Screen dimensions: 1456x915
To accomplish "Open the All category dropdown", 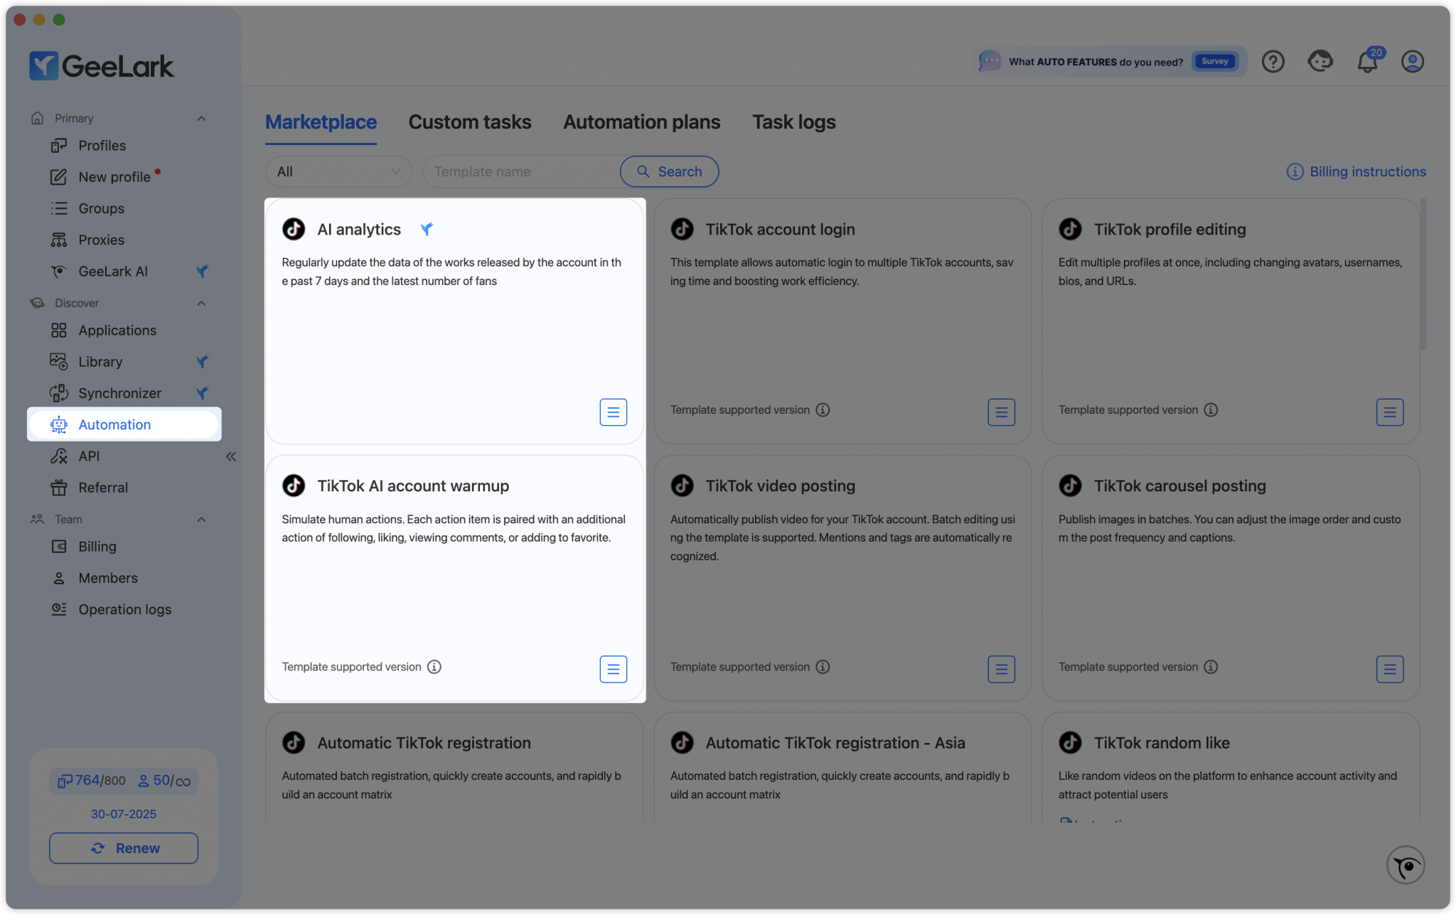I will [338, 171].
